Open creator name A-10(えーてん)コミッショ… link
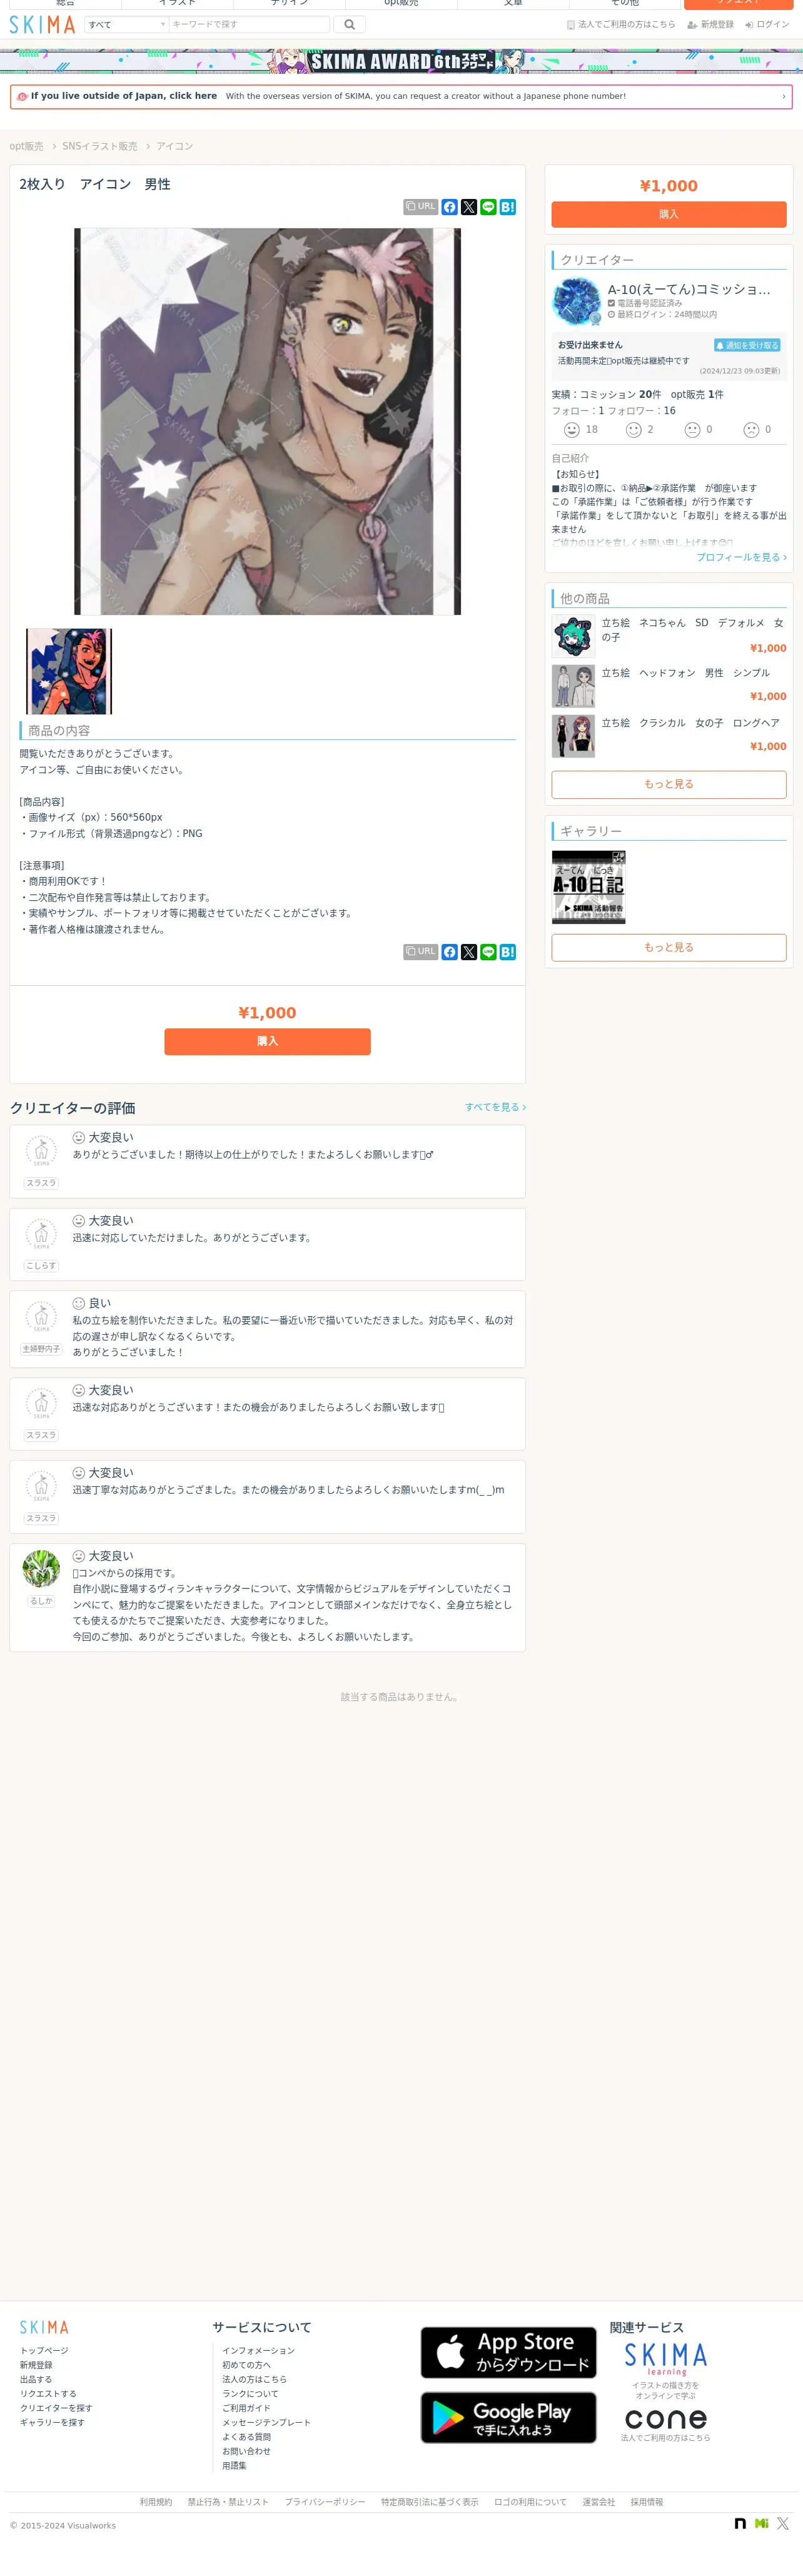803x2576 pixels. (x=690, y=289)
